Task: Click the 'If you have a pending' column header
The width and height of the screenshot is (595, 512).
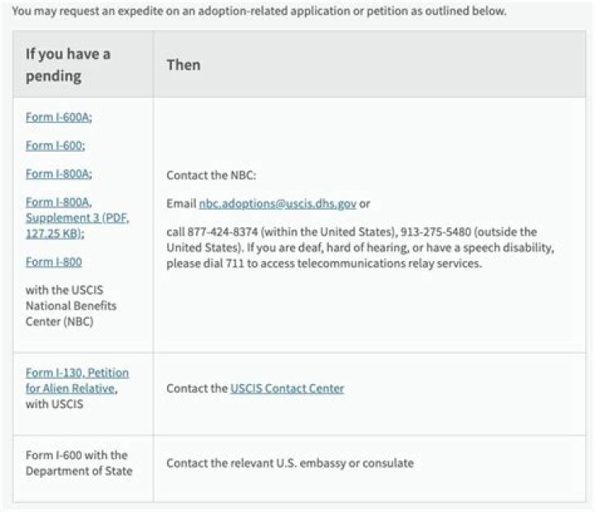Action: point(69,65)
